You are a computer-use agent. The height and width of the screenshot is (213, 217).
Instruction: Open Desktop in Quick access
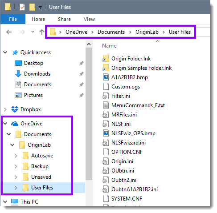click(33, 63)
